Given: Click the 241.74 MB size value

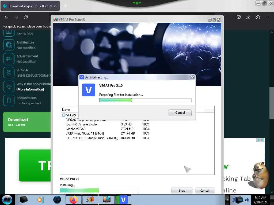Looking at the screenshot, I should [x=128, y=133].
